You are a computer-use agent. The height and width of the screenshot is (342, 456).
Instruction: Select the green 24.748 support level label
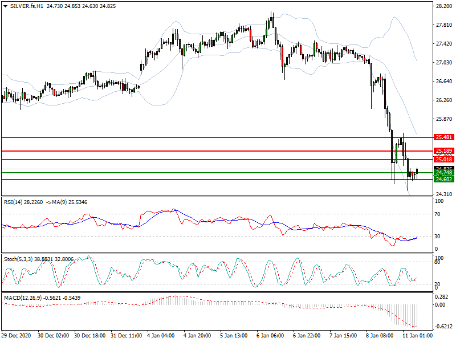(444, 173)
